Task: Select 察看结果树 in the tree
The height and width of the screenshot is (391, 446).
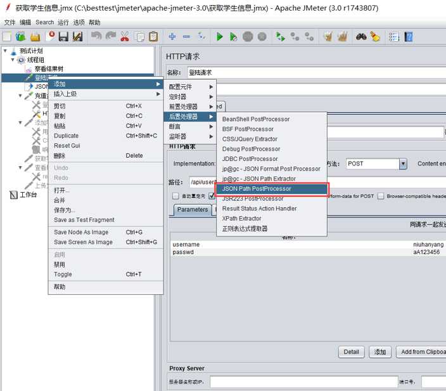Action: (49, 69)
